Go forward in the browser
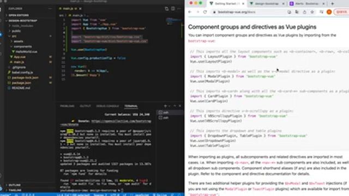Image resolution: width=349 pixels, height=196 pixels. [x=197, y=12]
